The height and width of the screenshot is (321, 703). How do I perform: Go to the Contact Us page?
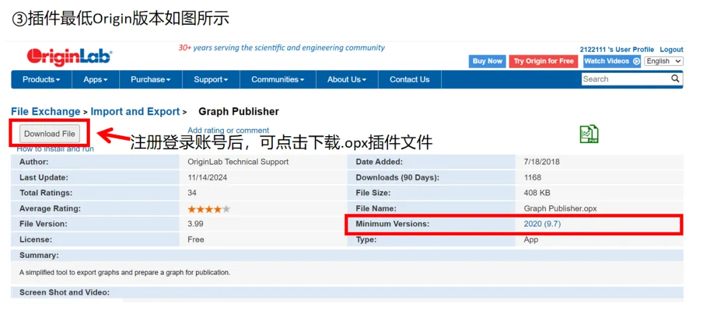[x=409, y=79]
